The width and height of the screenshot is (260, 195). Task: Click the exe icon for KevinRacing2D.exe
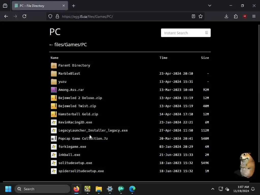[x=54, y=122]
